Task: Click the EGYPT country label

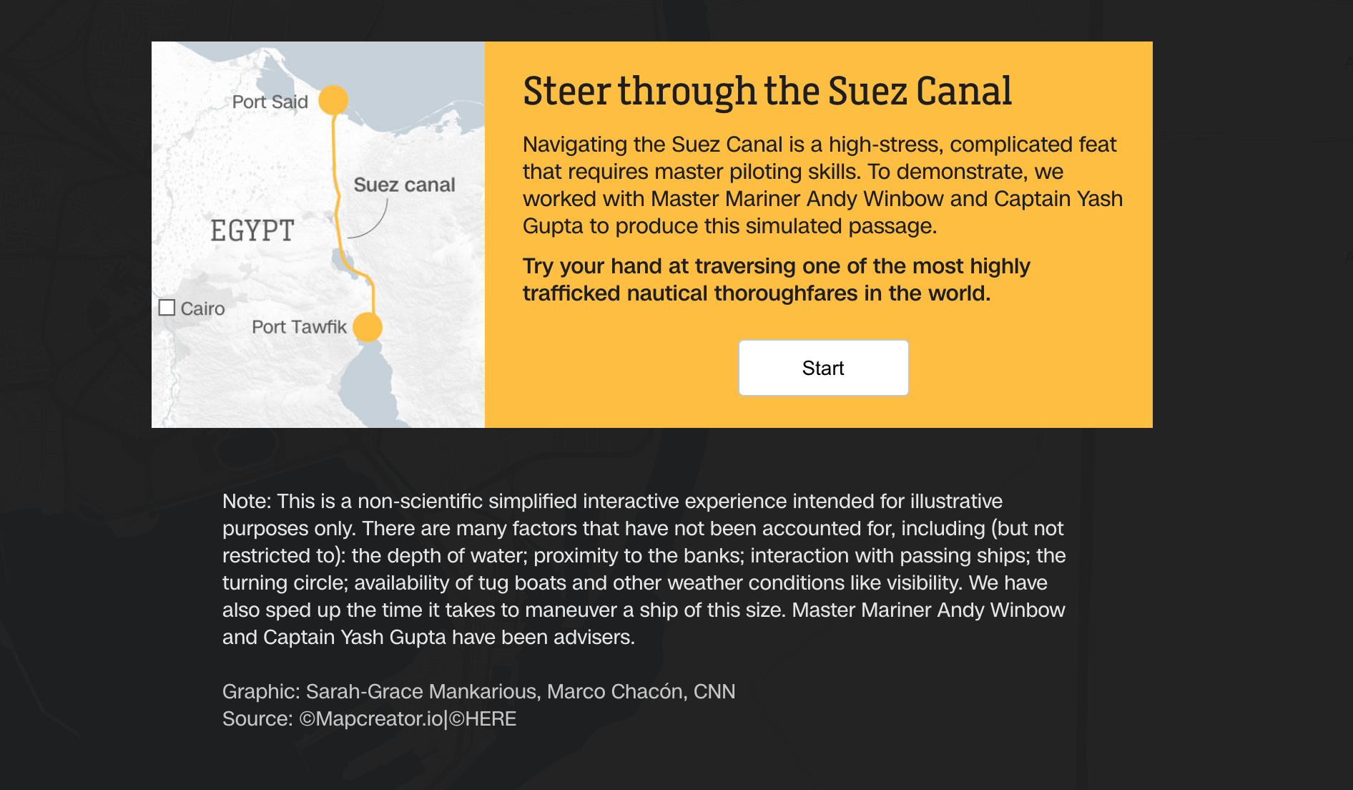Action: [x=252, y=230]
